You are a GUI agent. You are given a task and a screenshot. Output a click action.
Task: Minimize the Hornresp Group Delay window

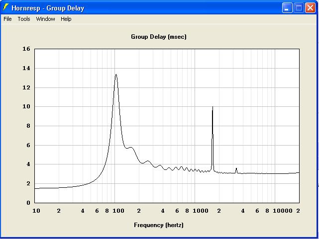click(x=287, y=8)
